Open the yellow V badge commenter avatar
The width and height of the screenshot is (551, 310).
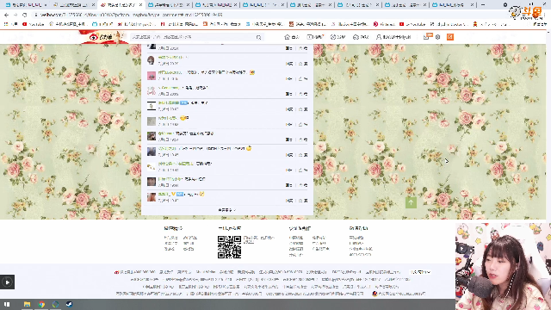click(152, 197)
